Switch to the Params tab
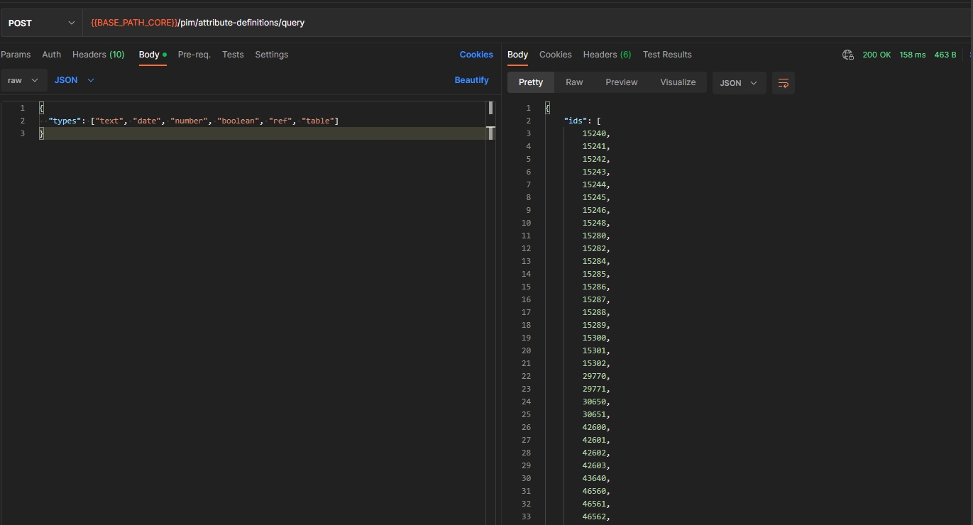Image resolution: width=973 pixels, height=525 pixels. click(16, 55)
